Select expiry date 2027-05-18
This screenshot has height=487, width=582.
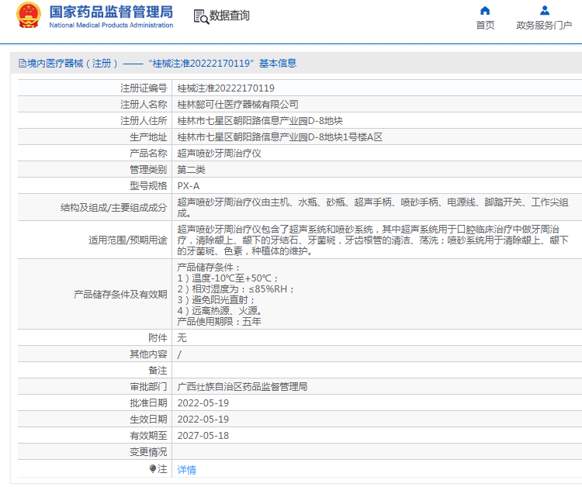click(203, 436)
